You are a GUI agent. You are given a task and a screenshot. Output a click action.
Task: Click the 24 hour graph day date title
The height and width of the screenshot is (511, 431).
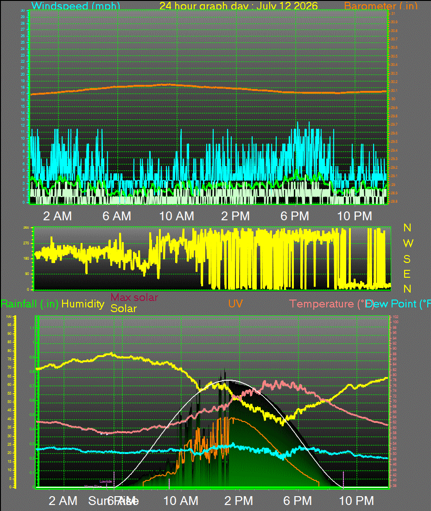tap(239, 6)
